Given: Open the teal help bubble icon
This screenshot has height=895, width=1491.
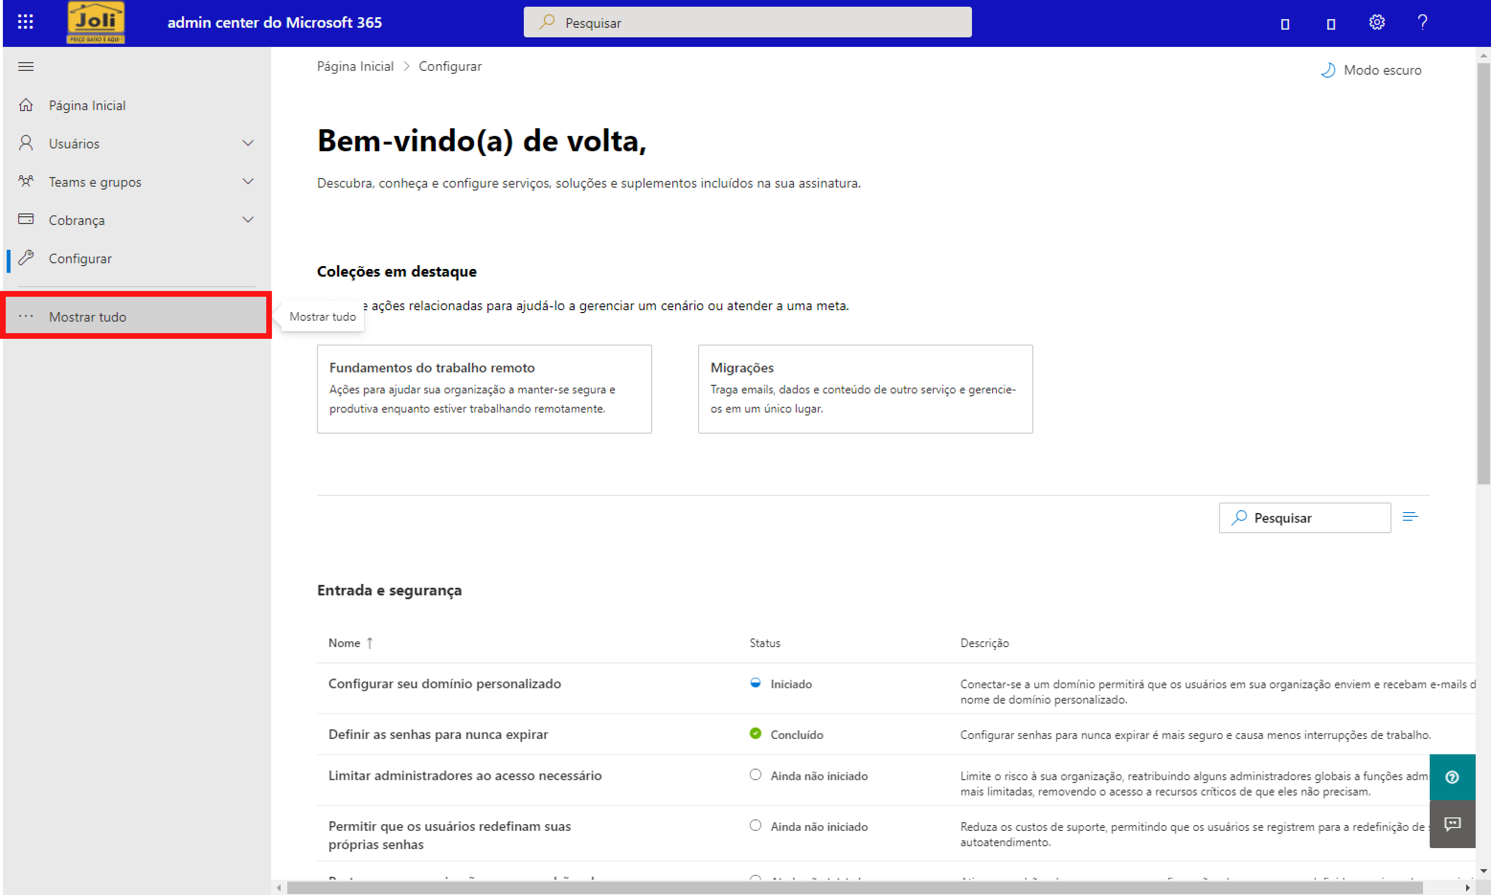Looking at the screenshot, I should click(x=1452, y=777).
